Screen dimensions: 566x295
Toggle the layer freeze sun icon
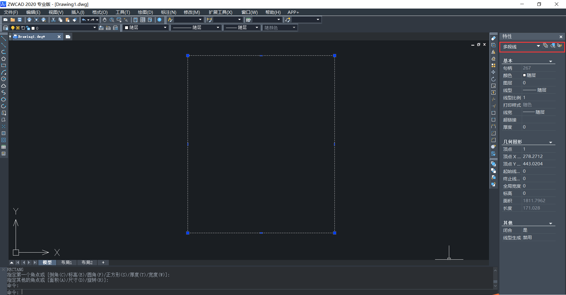[18, 28]
